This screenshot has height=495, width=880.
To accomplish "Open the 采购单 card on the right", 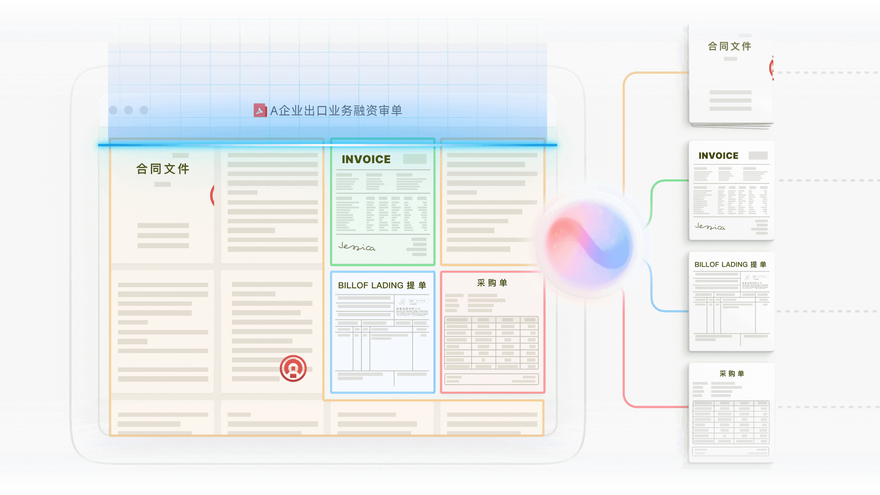I will 731,413.
